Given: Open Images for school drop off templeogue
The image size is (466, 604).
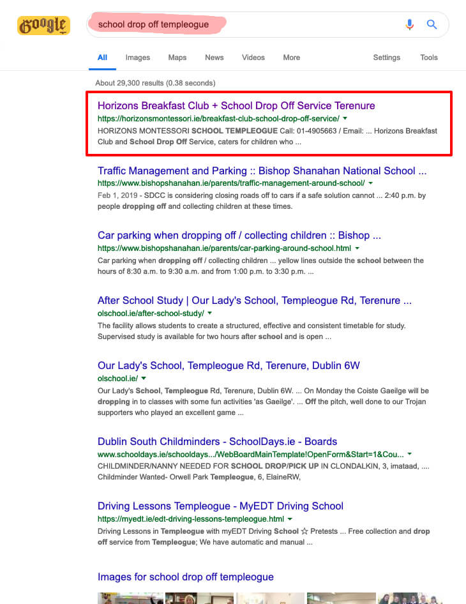Looking at the screenshot, I should [185, 577].
